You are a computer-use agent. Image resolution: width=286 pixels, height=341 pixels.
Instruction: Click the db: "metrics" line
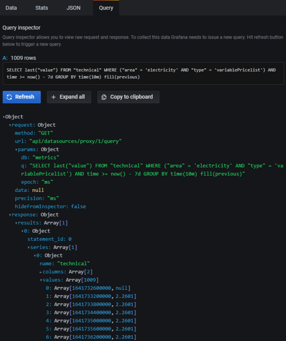point(40,157)
